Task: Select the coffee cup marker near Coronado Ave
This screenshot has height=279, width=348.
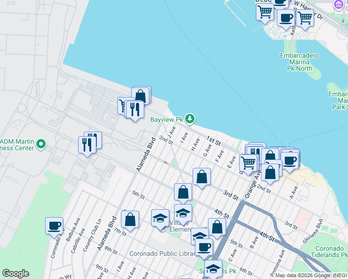Action: (54, 227)
